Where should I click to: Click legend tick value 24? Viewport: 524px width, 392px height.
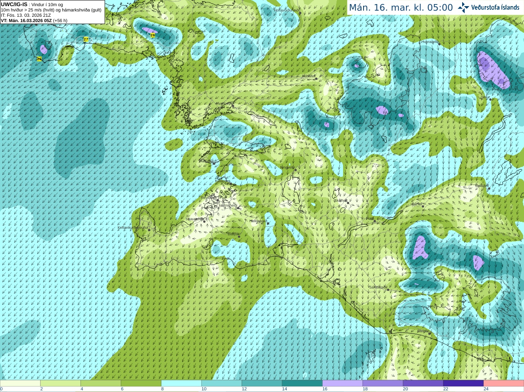(486, 389)
